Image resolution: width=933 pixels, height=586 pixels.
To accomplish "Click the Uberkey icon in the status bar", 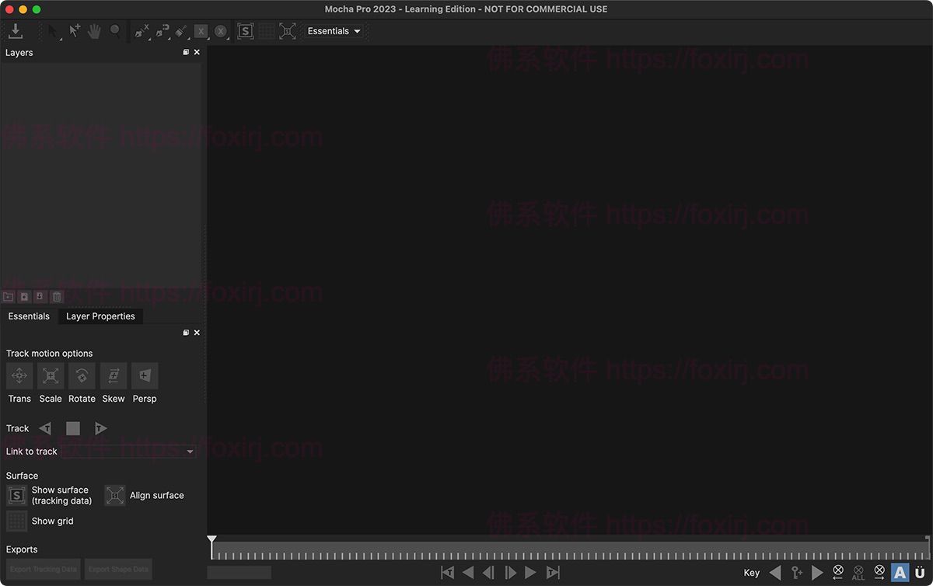I will tap(920, 573).
